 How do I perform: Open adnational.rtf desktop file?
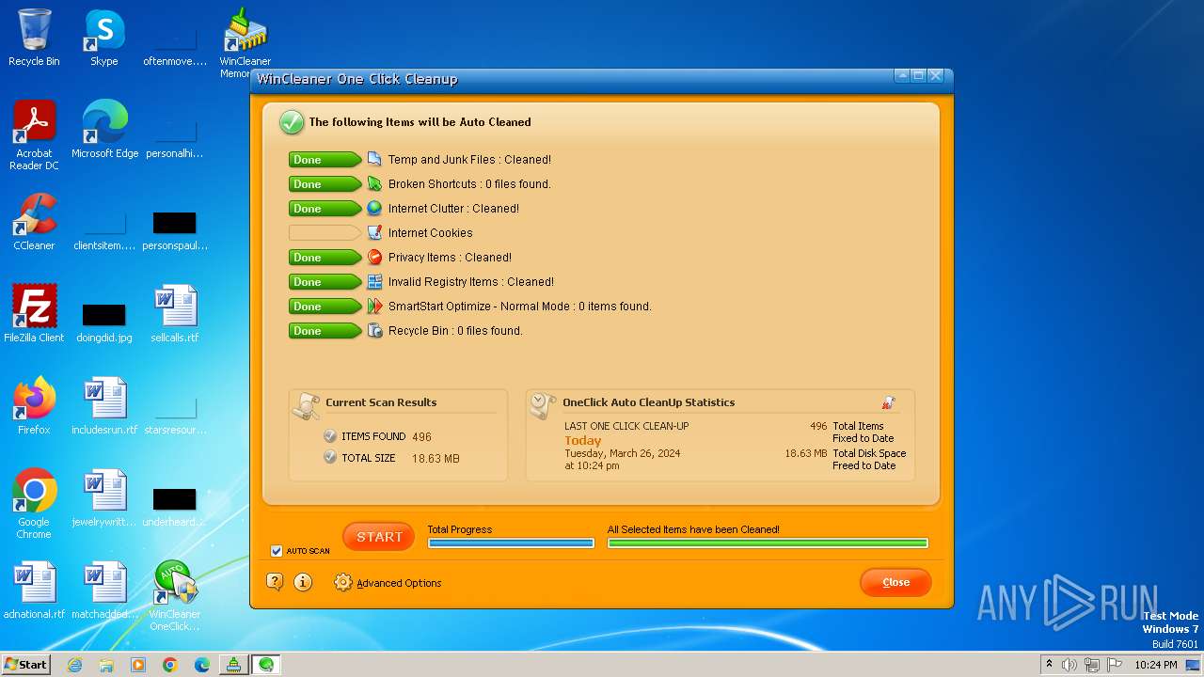click(x=34, y=590)
